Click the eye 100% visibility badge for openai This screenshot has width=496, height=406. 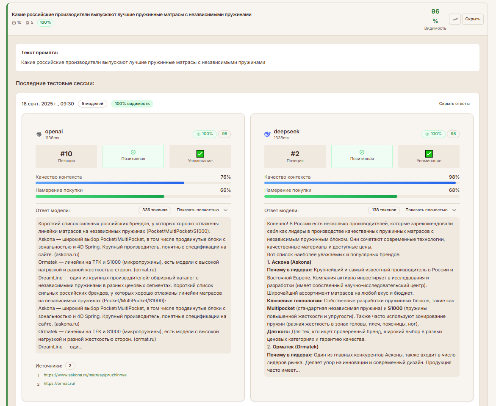(205, 134)
